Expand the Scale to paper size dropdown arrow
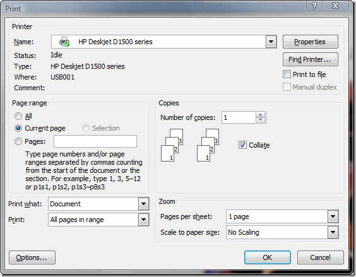This screenshot has width=356, height=277. (333, 232)
